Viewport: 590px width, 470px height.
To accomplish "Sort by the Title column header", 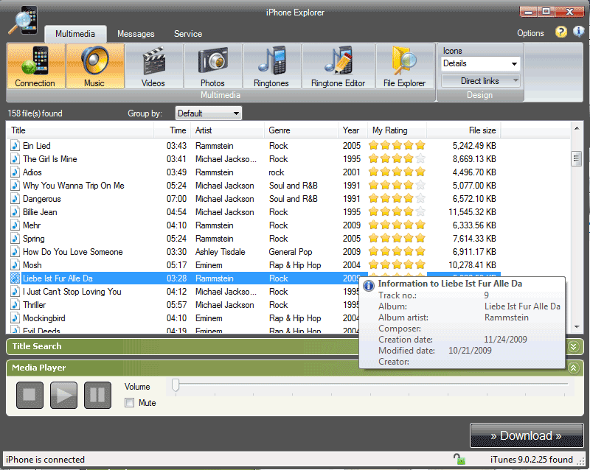I will [x=80, y=130].
